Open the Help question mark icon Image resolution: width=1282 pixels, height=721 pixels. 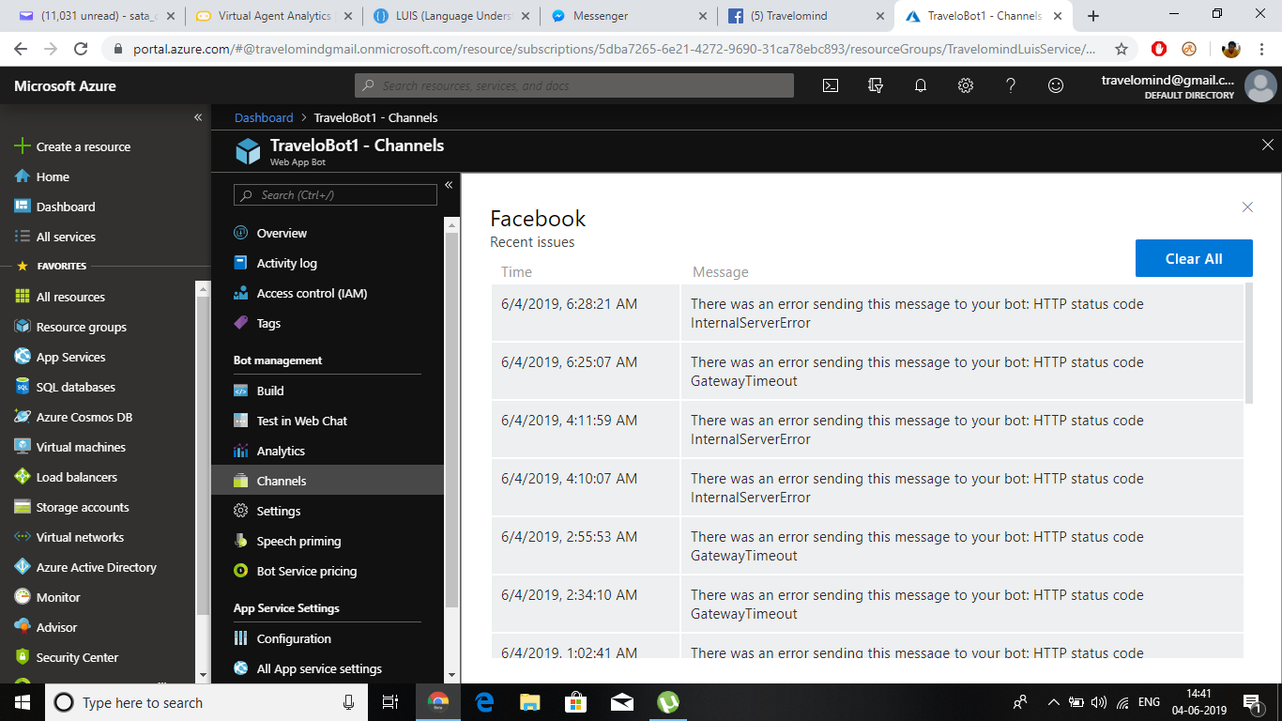tap(1010, 85)
